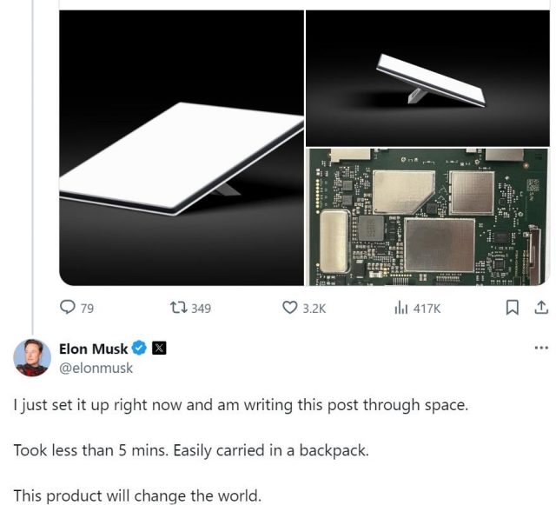Open the green circuit board image
This screenshot has width=556, height=505.
click(427, 216)
